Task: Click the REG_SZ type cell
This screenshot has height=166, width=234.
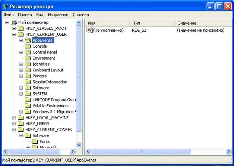Action: click(x=139, y=30)
